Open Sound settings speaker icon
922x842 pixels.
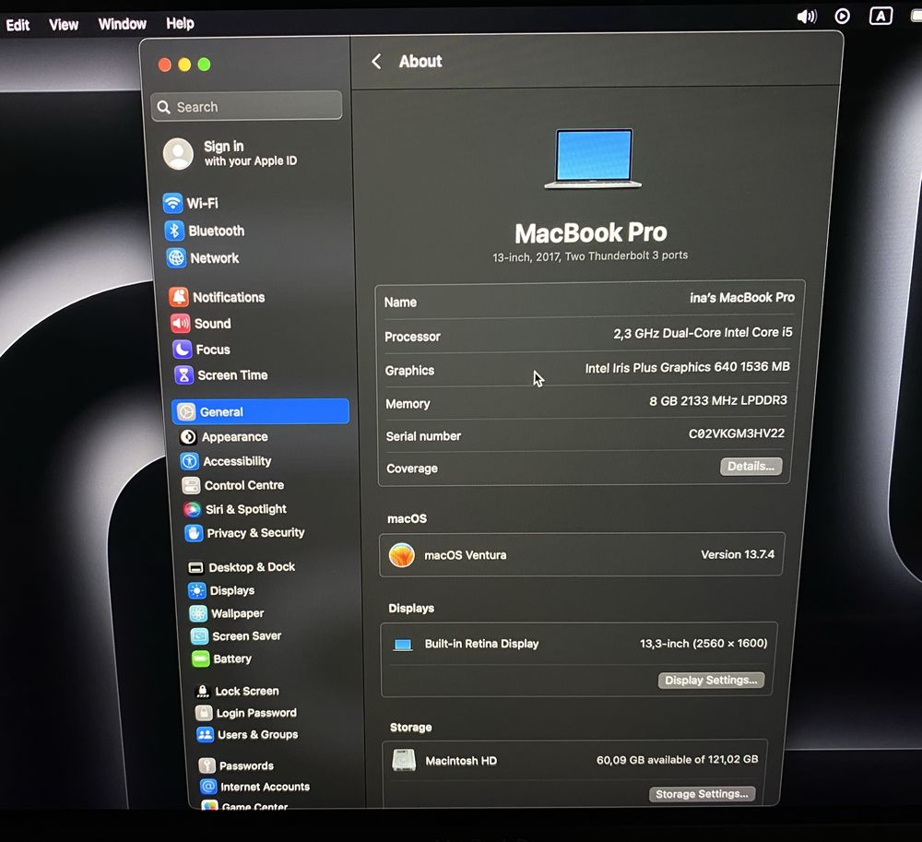tap(180, 324)
